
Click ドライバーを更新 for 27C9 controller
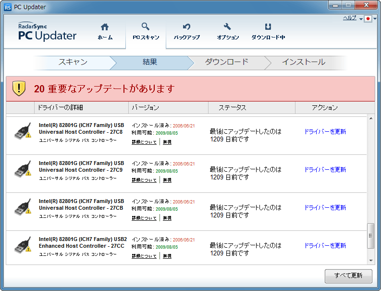coord(325,170)
